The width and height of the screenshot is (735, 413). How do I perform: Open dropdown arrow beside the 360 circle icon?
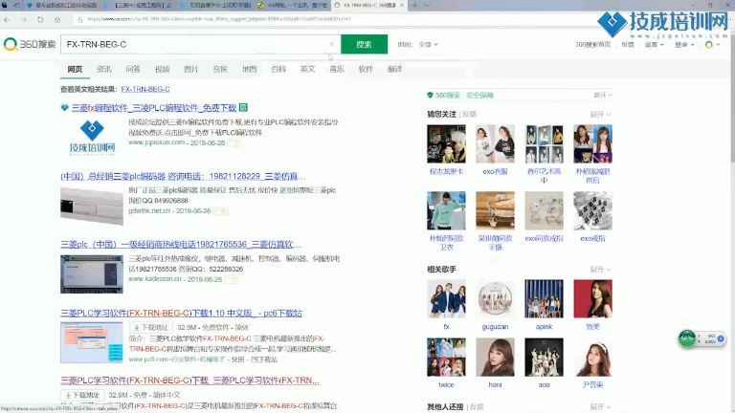(718, 45)
